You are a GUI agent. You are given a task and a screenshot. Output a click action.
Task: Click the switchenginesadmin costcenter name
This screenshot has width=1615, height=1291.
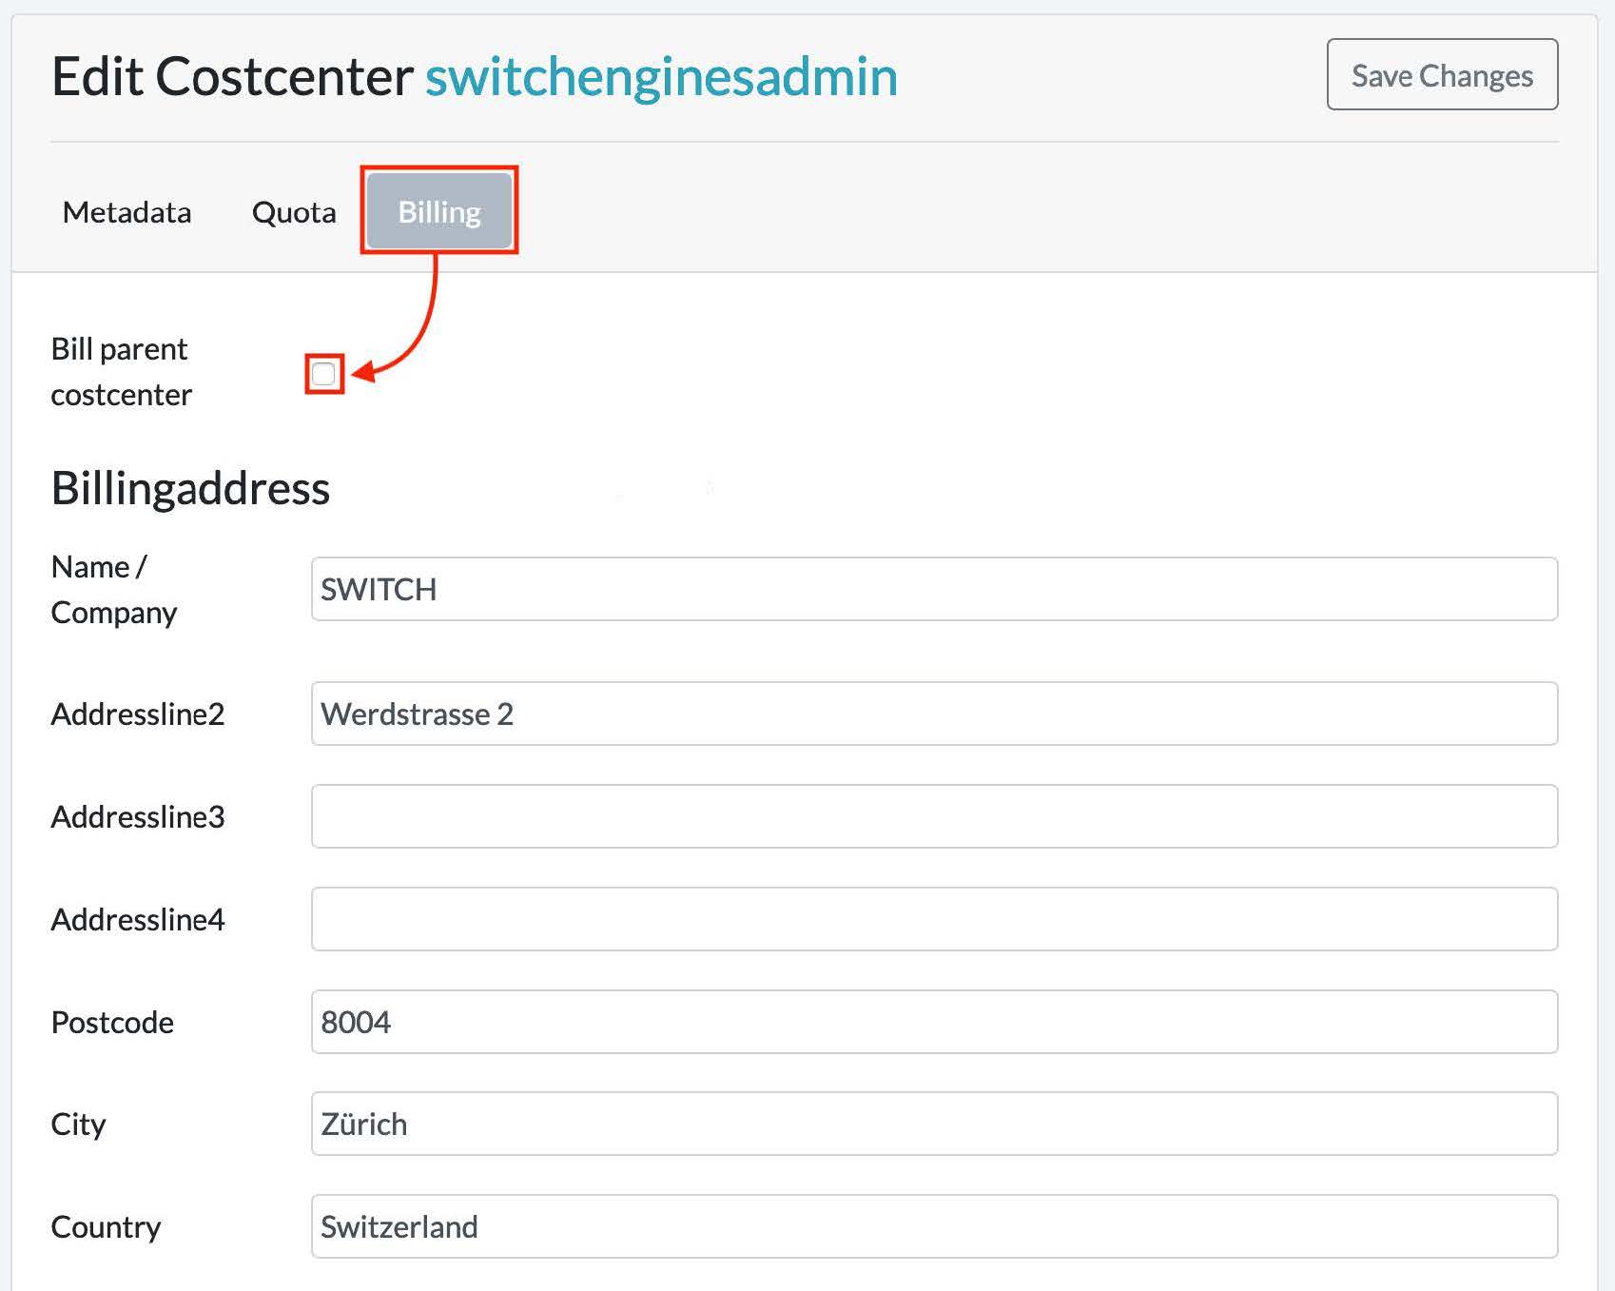click(x=661, y=76)
